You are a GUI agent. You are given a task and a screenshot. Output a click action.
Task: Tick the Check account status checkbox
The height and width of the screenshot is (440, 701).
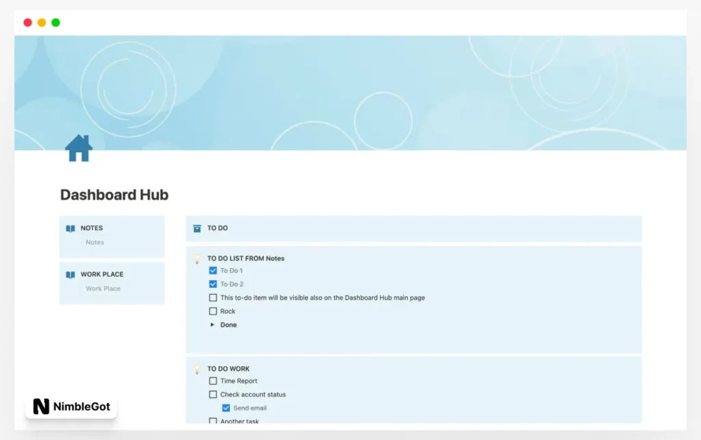pyautogui.click(x=213, y=394)
